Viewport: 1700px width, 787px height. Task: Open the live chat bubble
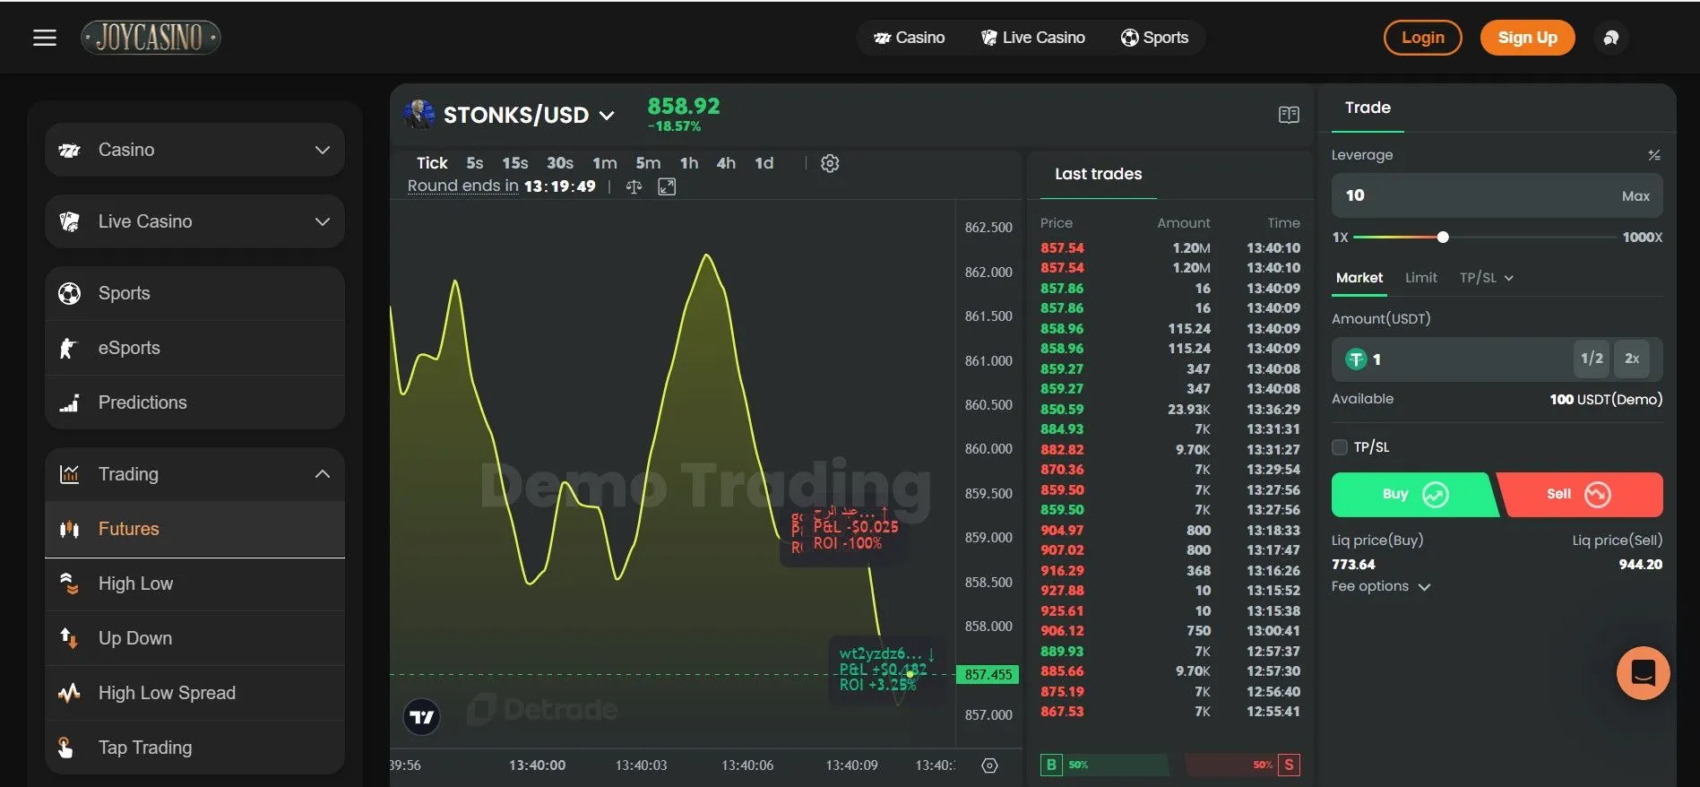tap(1643, 672)
